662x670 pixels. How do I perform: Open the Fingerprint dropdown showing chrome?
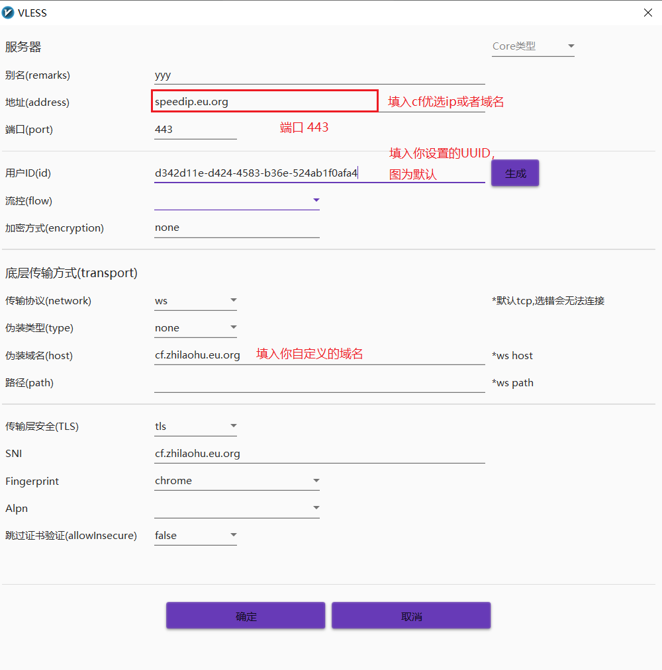pos(236,481)
